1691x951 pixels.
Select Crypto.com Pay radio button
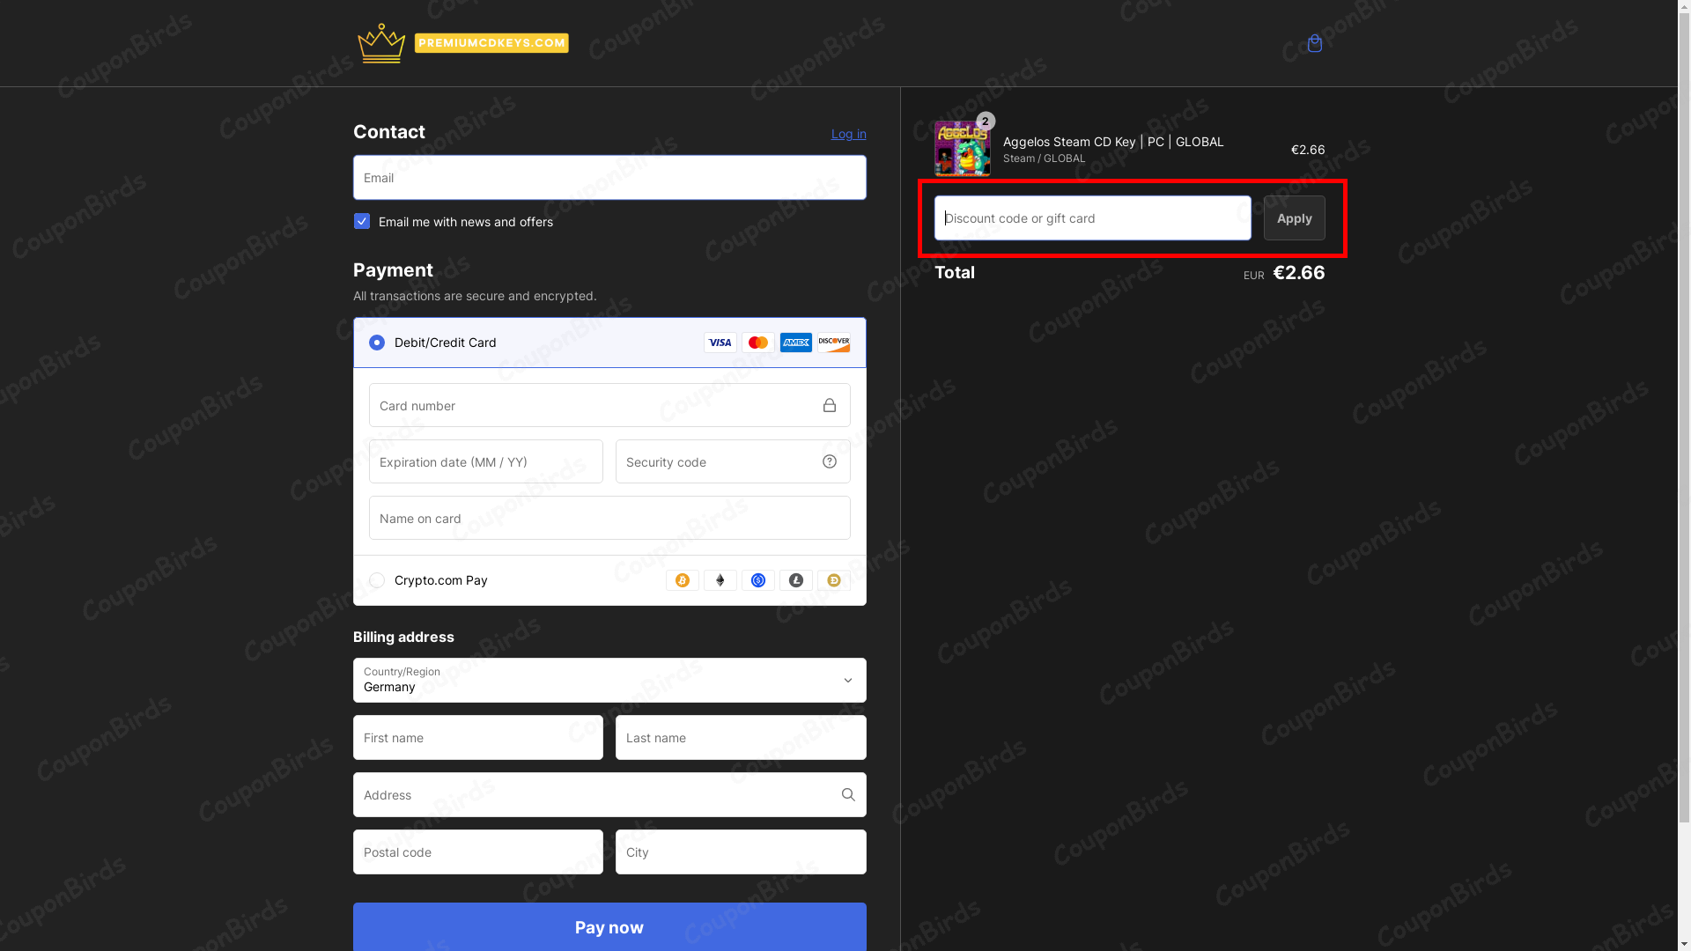click(377, 580)
